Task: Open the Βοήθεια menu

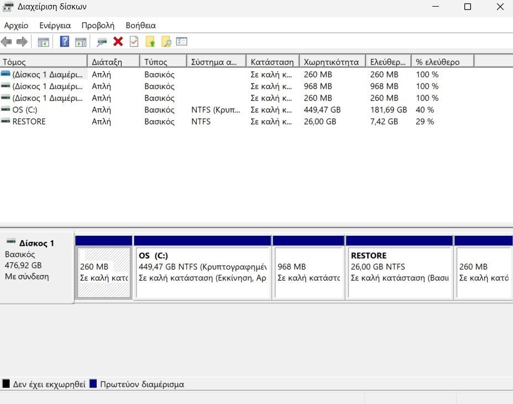Action: pos(140,25)
